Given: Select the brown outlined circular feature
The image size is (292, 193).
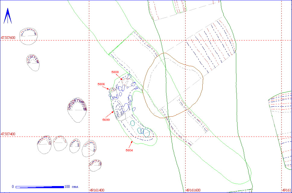Looking at the screenshot, I should click(173, 85).
